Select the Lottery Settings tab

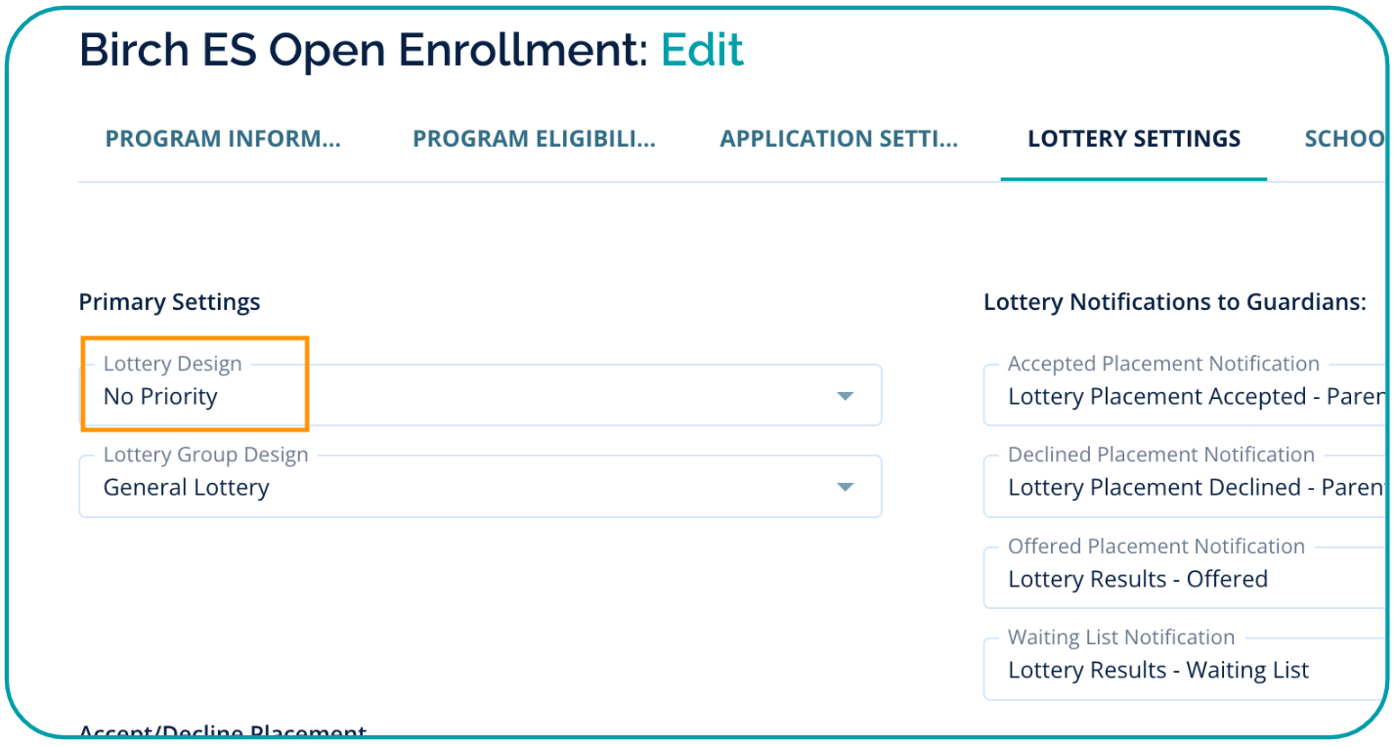pyautogui.click(x=1134, y=139)
